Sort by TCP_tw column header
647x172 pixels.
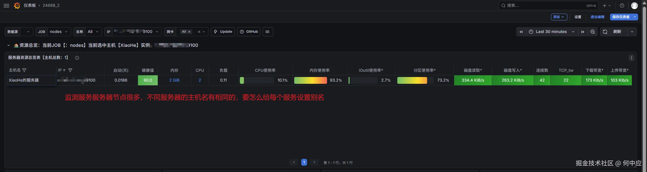tap(566, 70)
